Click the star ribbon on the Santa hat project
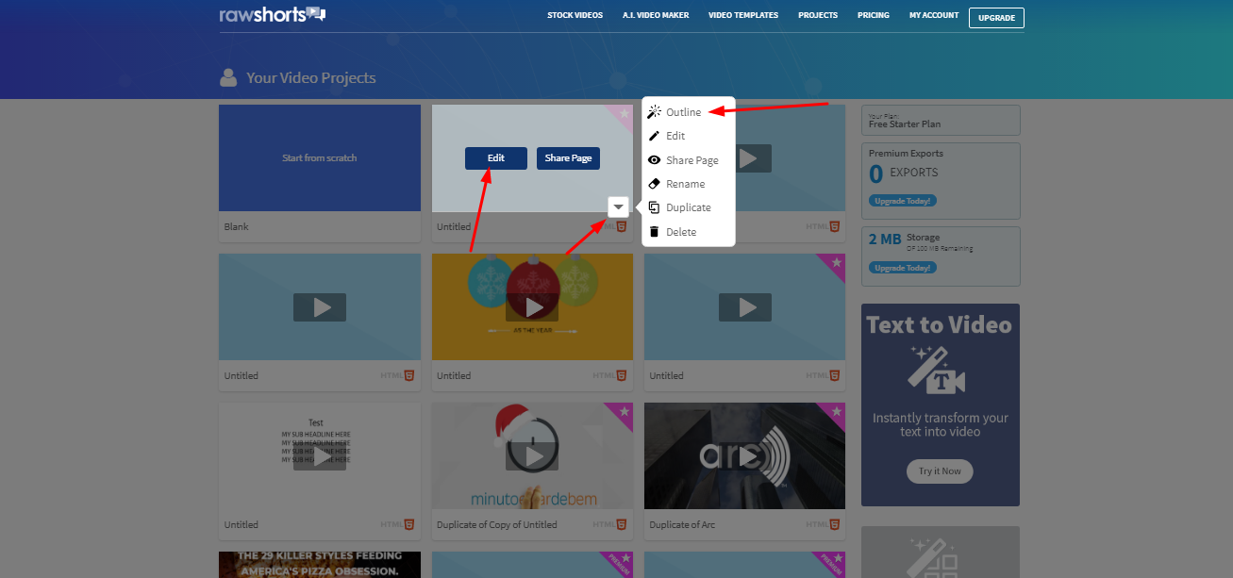 (622, 414)
